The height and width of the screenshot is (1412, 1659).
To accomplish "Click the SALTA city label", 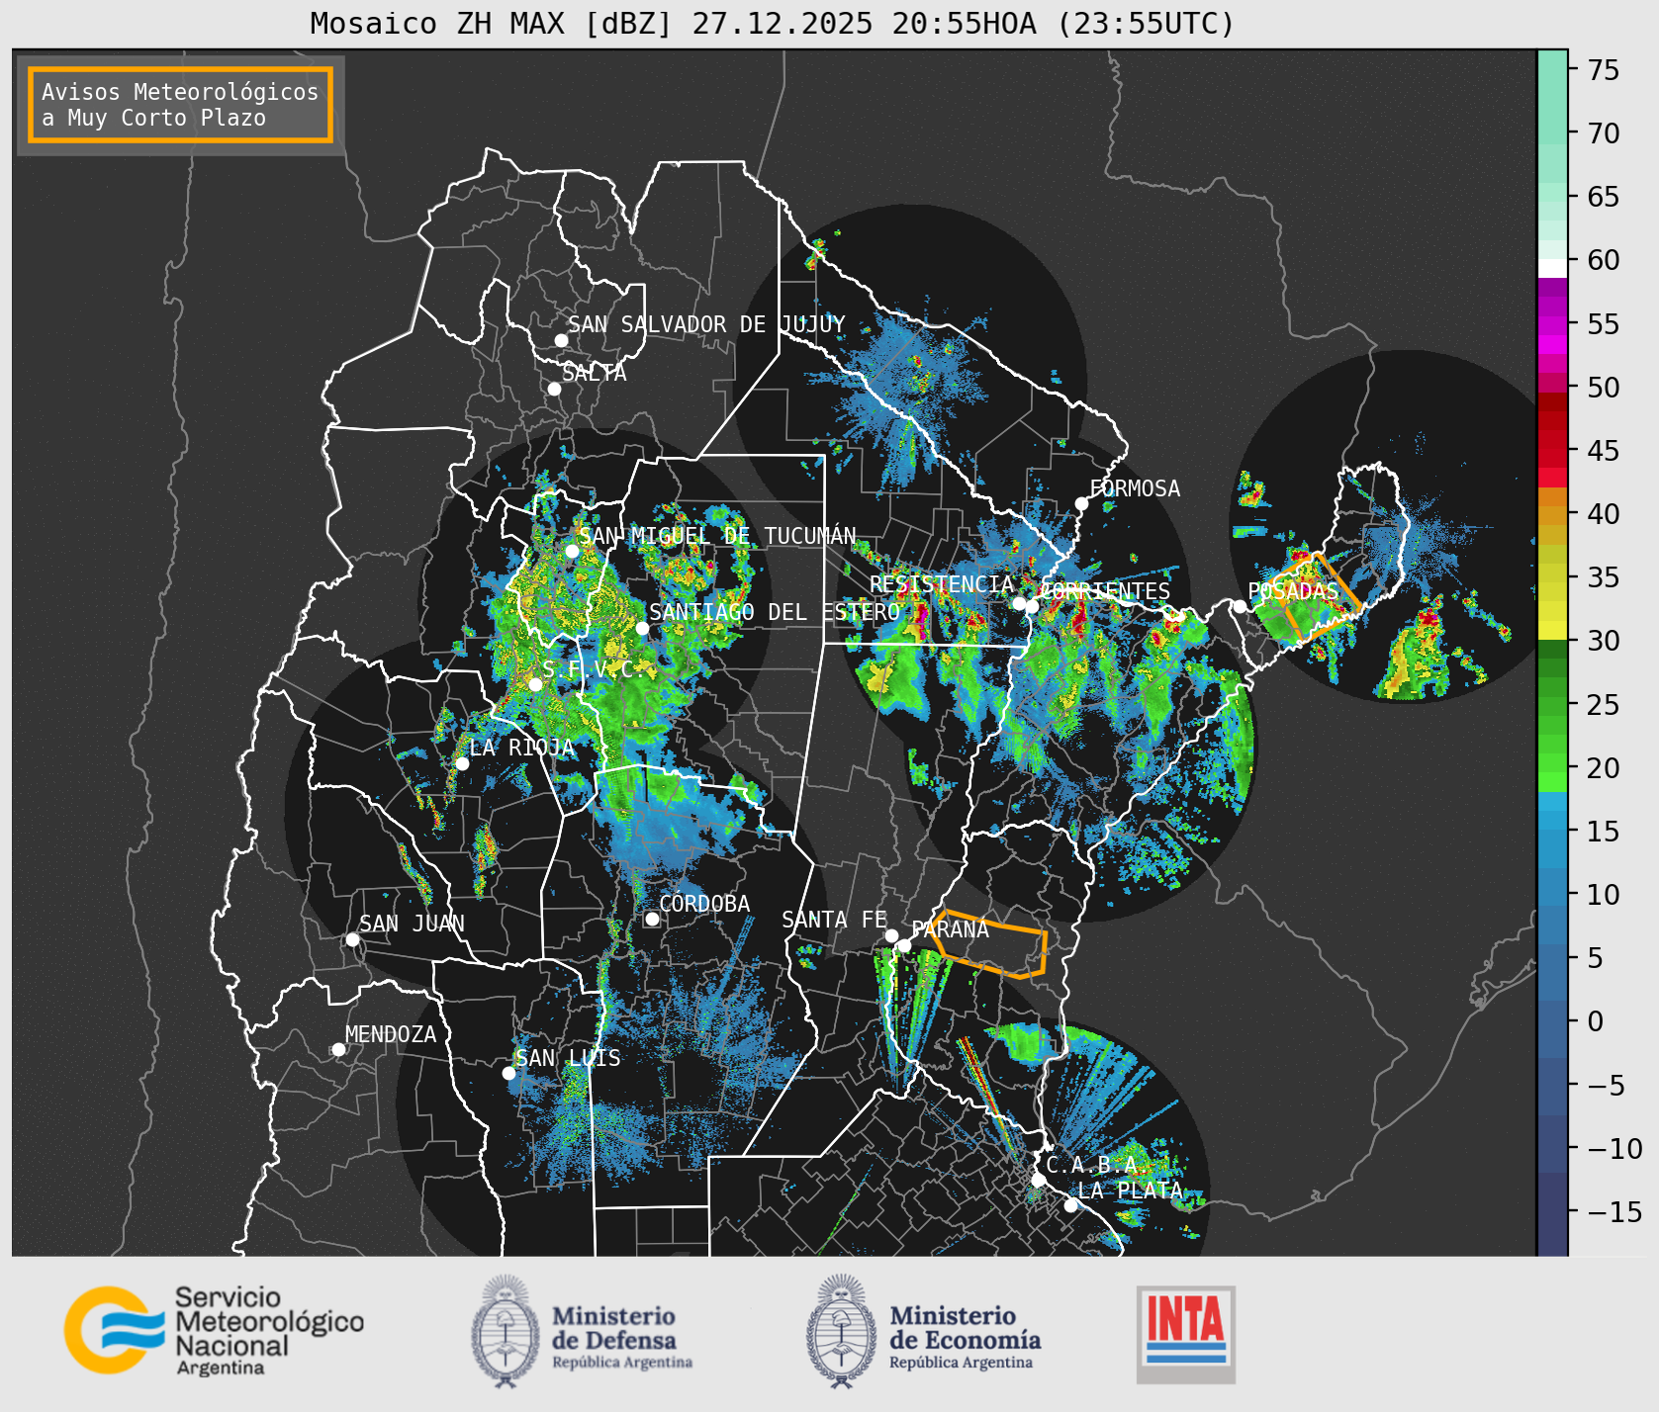I will coord(594,373).
